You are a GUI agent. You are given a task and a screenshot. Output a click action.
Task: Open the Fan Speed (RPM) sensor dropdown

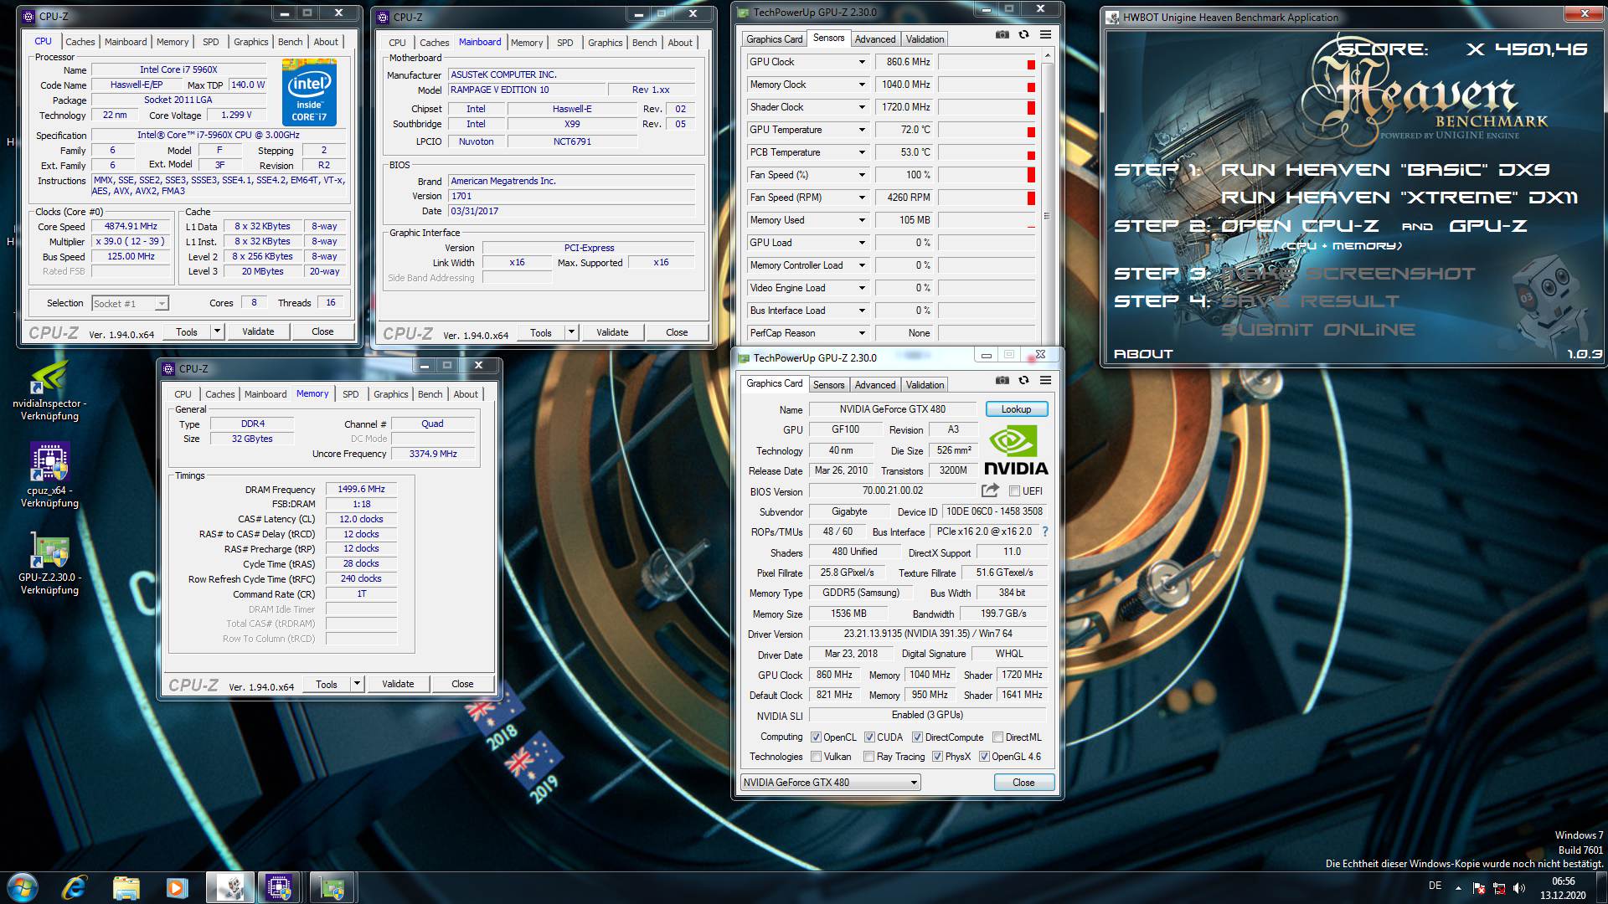[861, 198]
